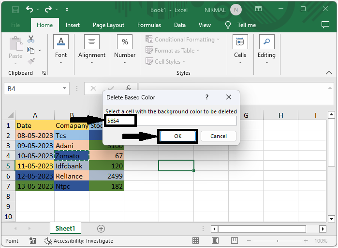Click the Format Painter brush icon
The image size is (338, 248).
(31, 61)
